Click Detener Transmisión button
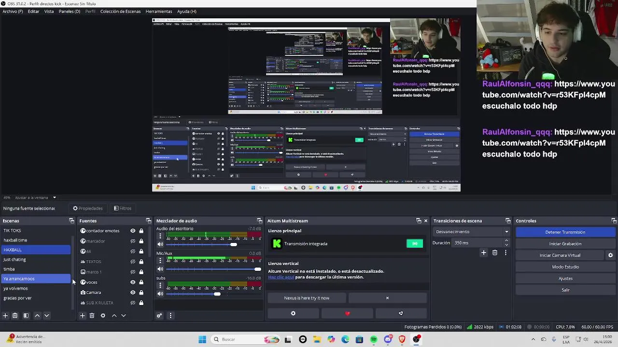The height and width of the screenshot is (347, 618). tap(565, 232)
